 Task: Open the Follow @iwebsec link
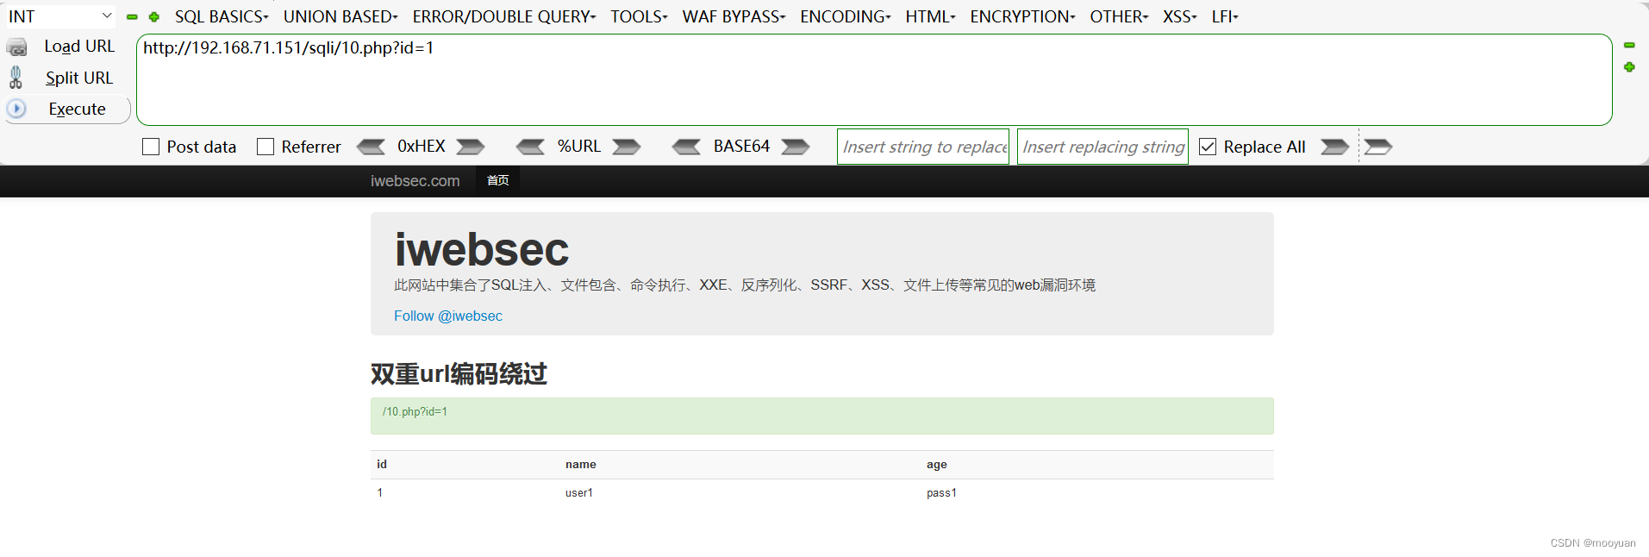tap(448, 316)
